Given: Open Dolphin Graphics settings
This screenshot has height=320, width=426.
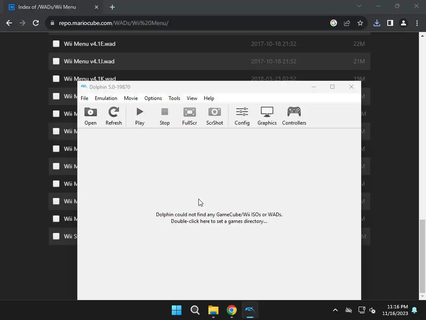Looking at the screenshot, I should (267, 116).
